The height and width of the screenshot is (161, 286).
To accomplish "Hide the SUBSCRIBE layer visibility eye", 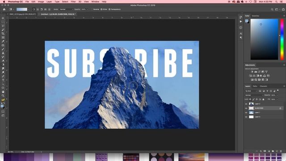I will coord(246,108).
